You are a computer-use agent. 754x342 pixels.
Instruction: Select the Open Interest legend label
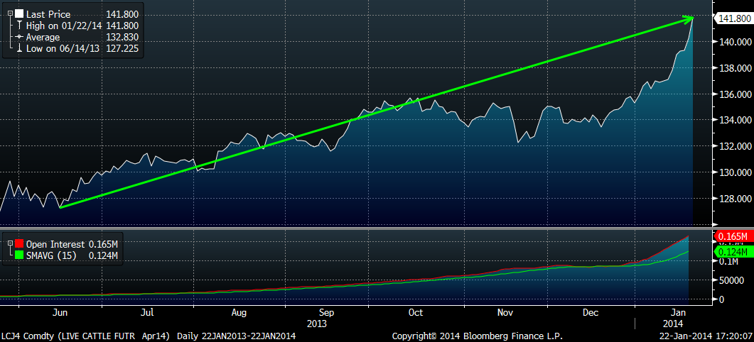pyautogui.click(x=55, y=244)
